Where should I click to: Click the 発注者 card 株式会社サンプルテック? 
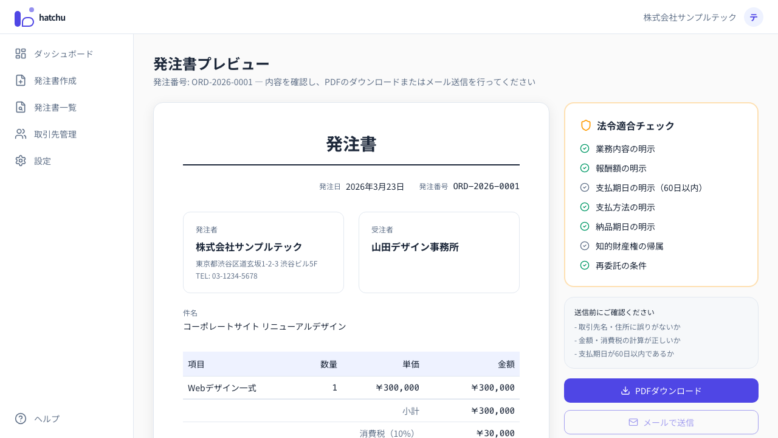click(263, 252)
